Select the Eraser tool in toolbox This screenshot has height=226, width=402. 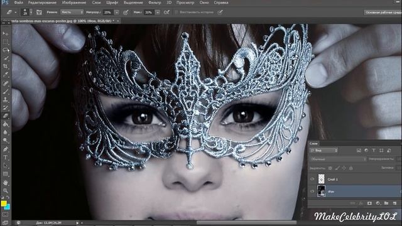[x=6, y=116]
